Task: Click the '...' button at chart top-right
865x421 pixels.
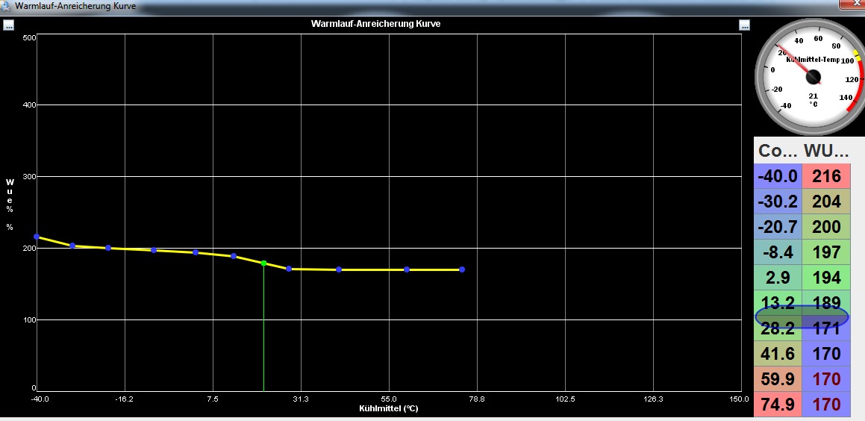Action: pyautogui.click(x=744, y=25)
